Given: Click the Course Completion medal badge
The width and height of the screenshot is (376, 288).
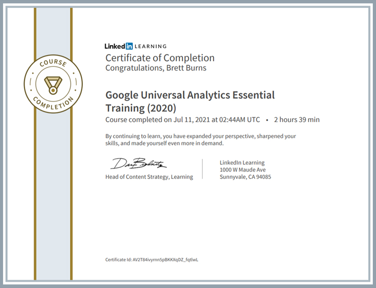Looking at the screenshot, I should [53, 84].
